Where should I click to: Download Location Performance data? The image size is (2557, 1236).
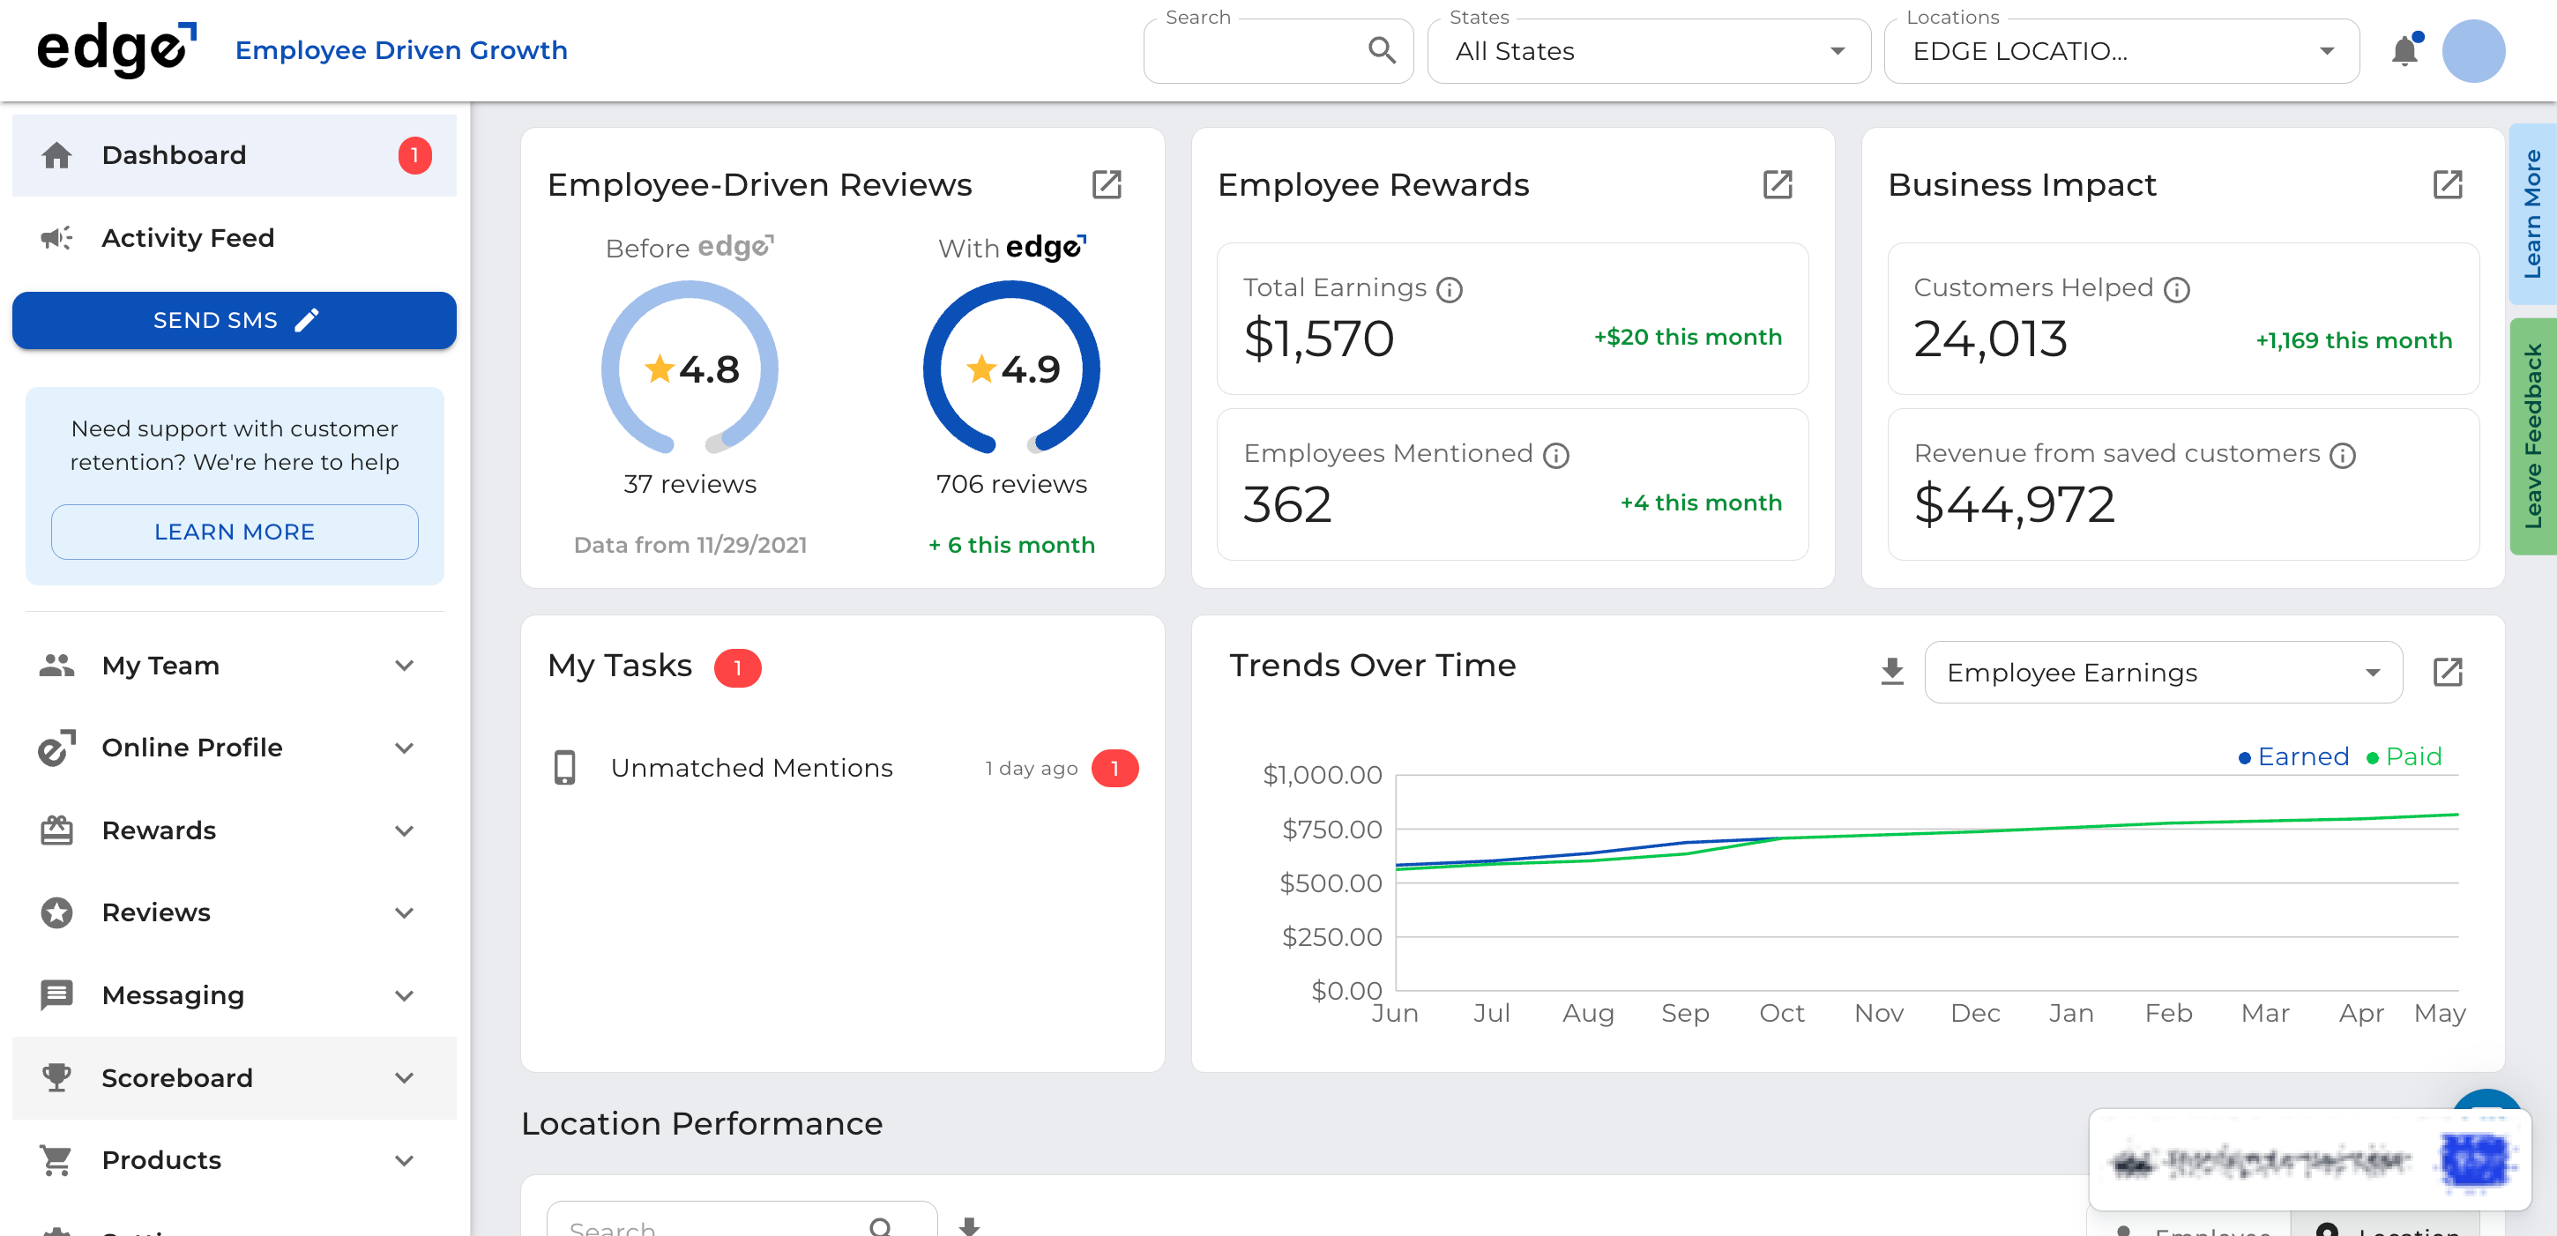click(x=970, y=1226)
